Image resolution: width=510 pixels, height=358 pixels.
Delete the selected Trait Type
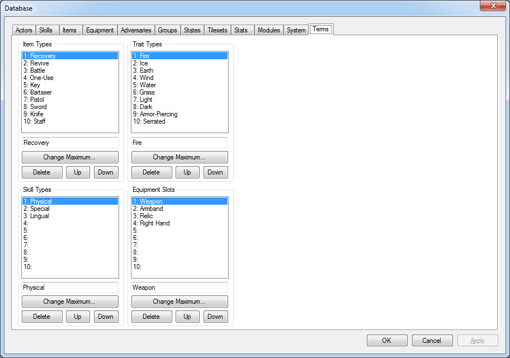tap(151, 172)
